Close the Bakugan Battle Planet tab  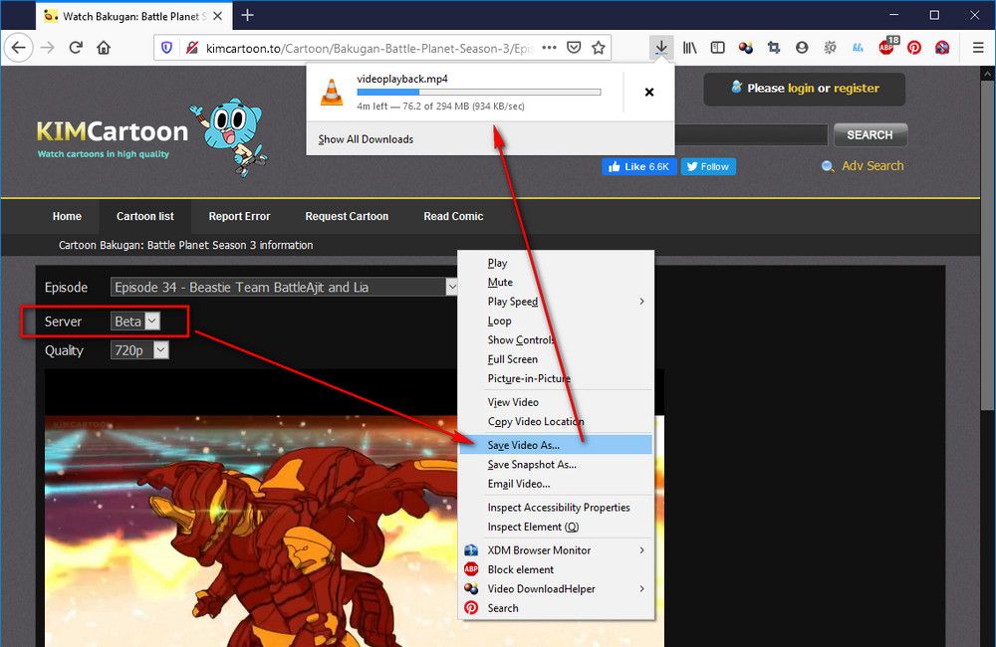coord(218,16)
